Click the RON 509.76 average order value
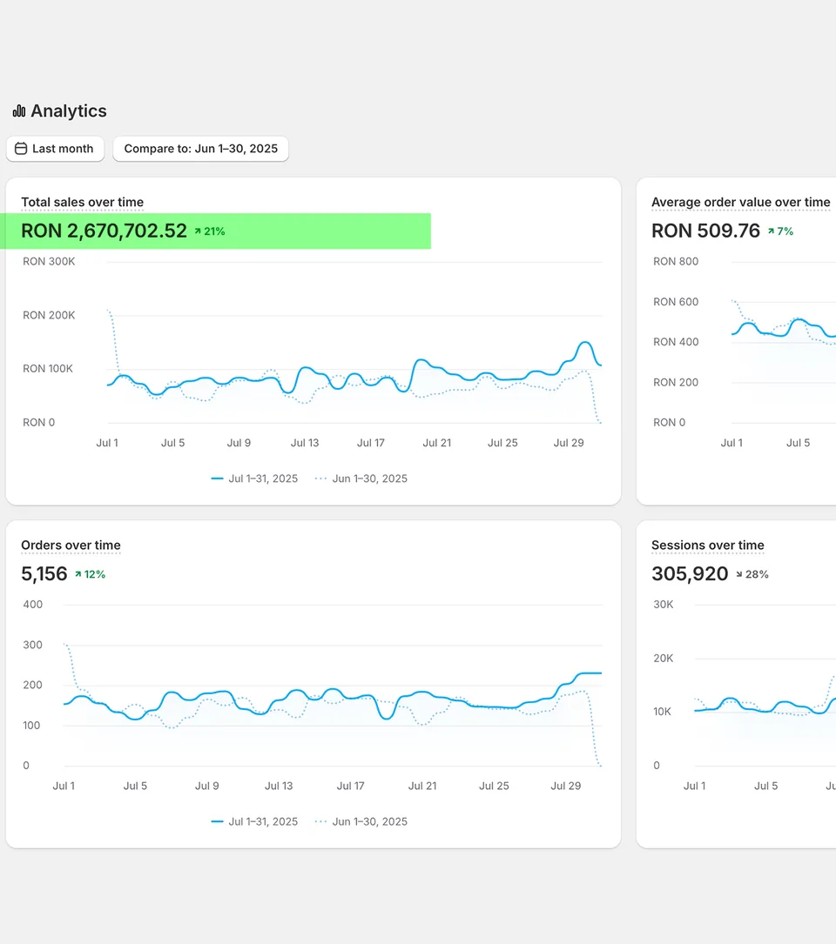836x944 pixels. point(705,231)
